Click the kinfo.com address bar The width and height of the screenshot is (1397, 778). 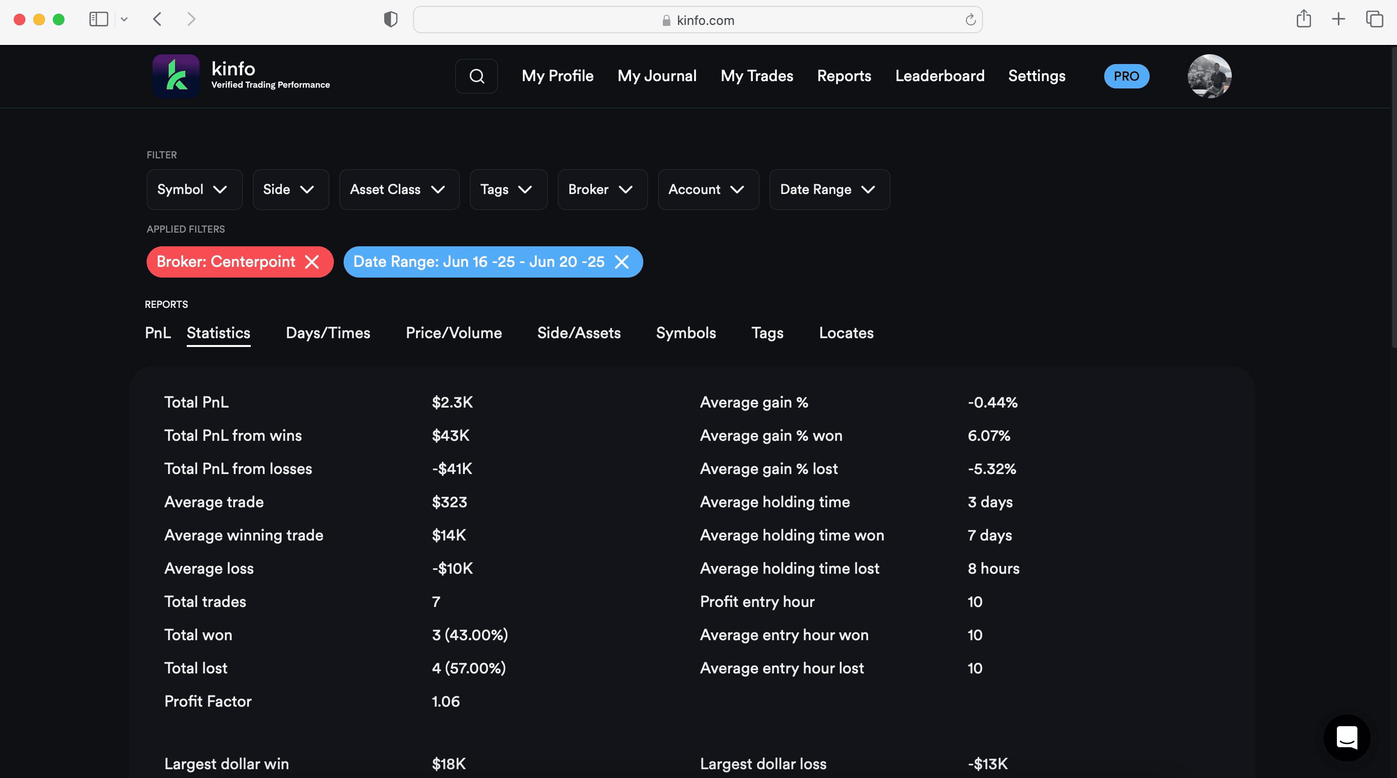click(x=698, y=20)
